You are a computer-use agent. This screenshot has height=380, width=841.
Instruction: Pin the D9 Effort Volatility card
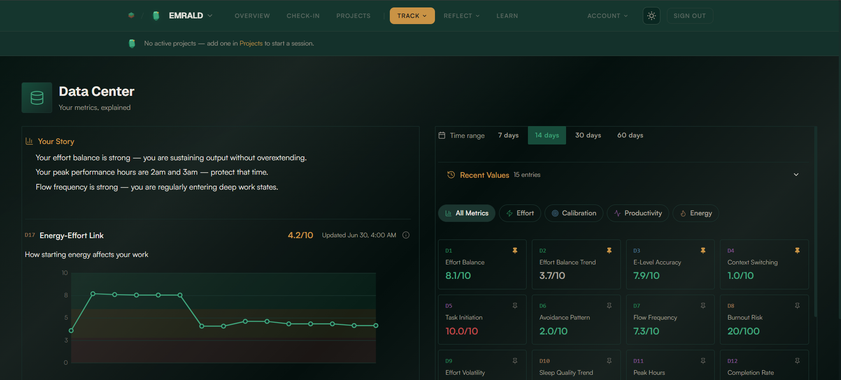[x=515, y=361]
